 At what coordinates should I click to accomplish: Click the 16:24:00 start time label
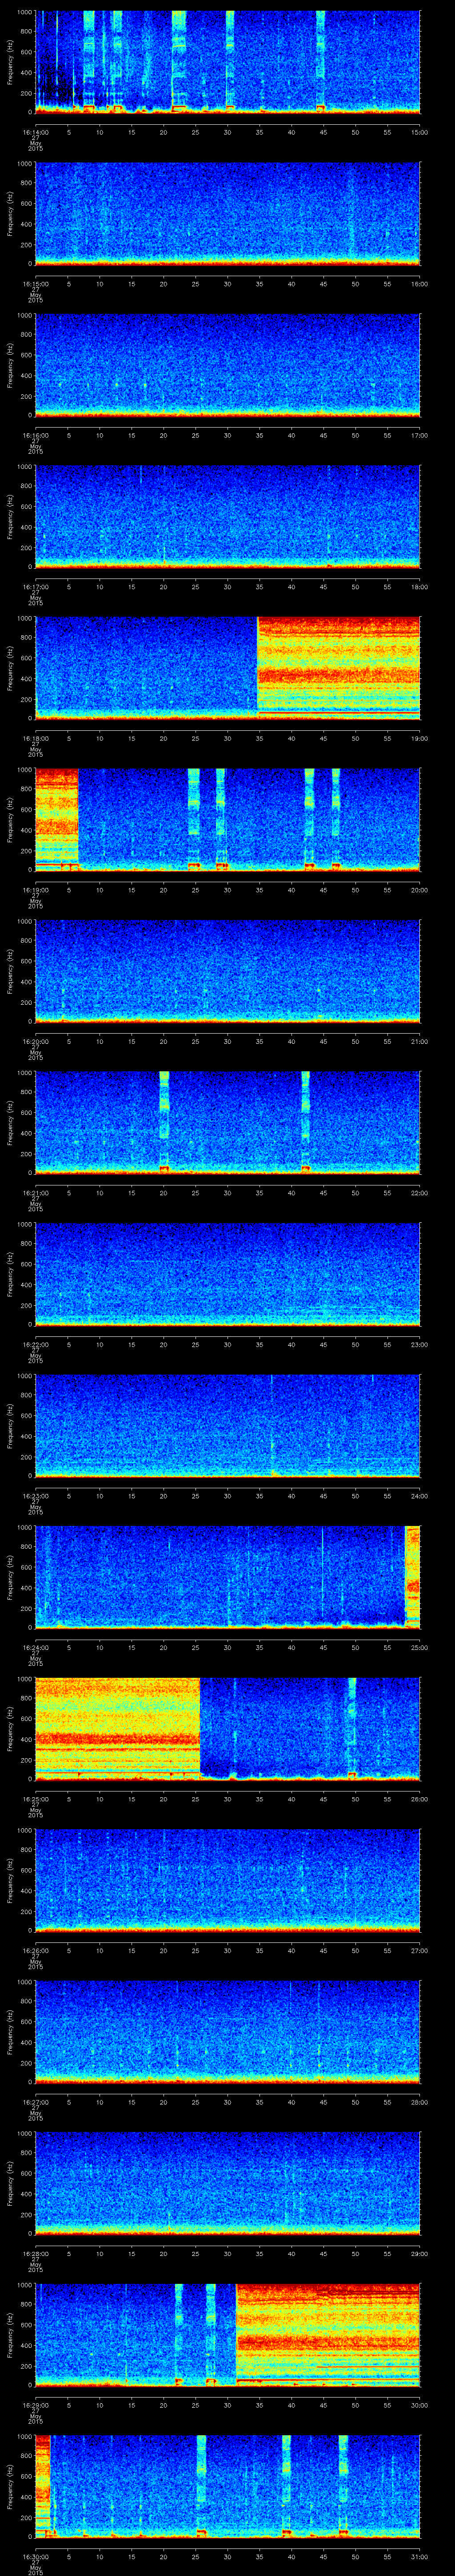pos(35,1647)
